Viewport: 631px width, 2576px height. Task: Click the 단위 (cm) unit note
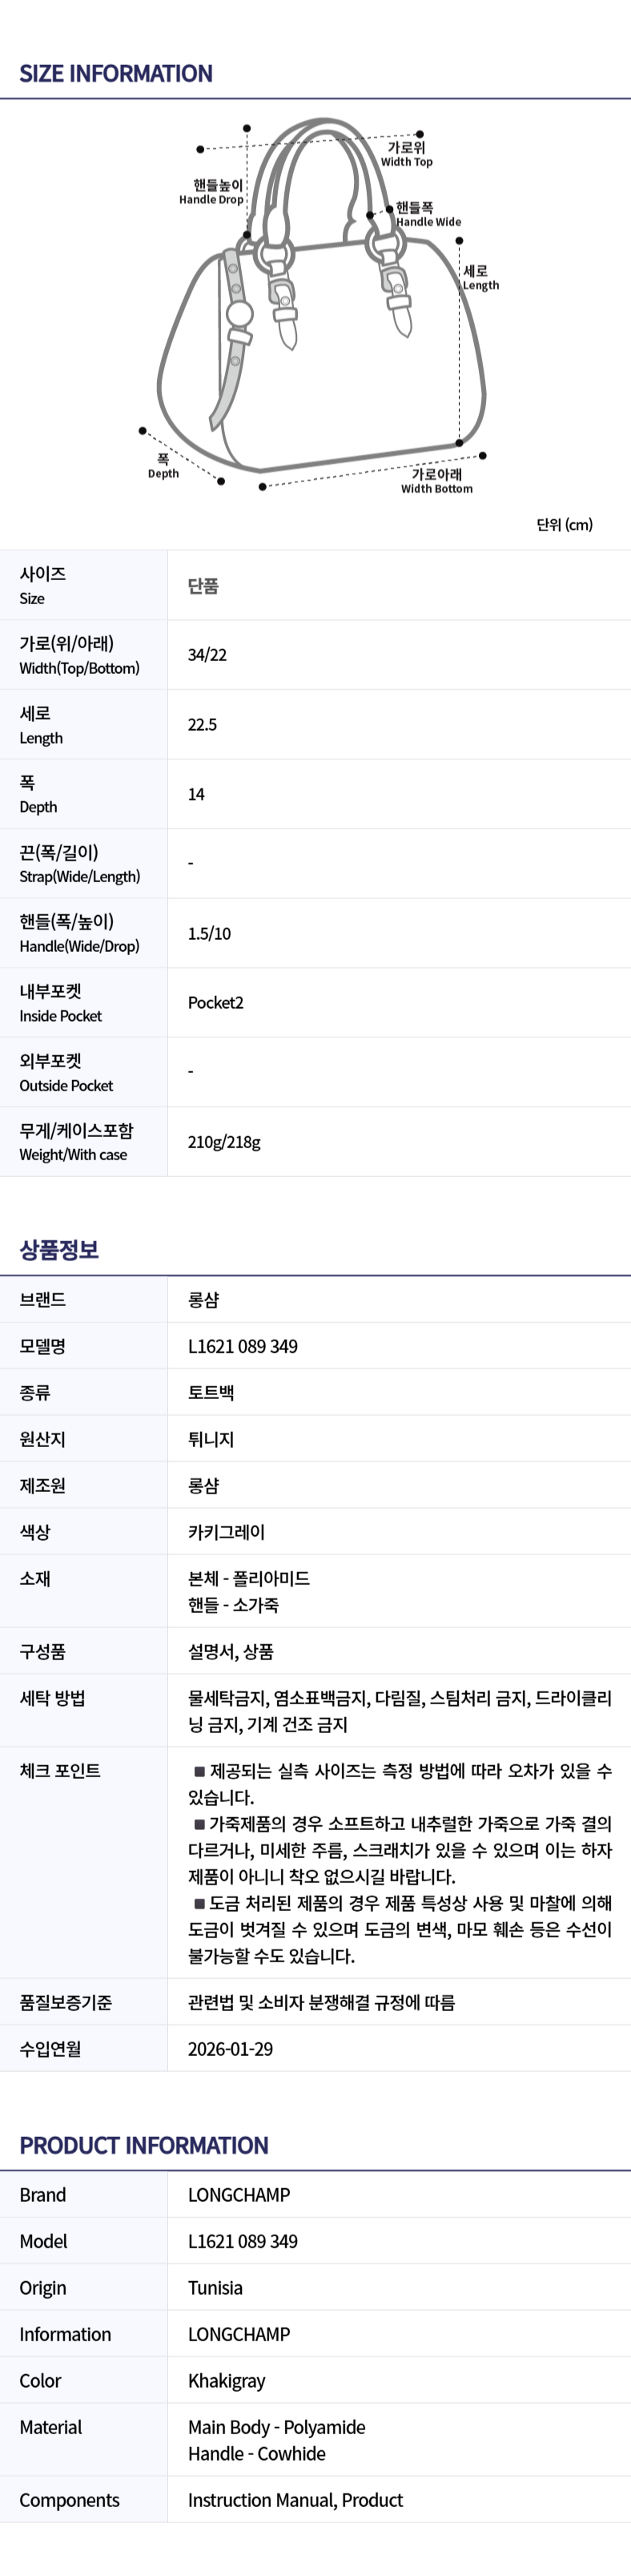pyautogui.click(x=564, y=525)
